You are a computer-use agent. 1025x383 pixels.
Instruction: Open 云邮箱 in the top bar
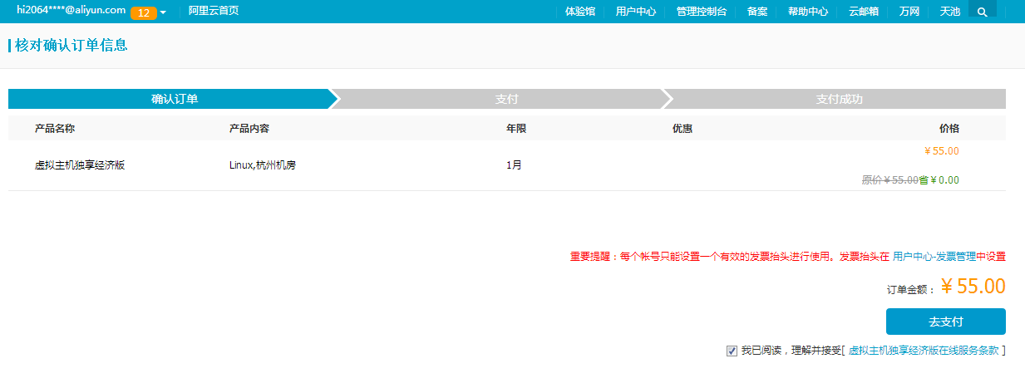pos(863,12)
